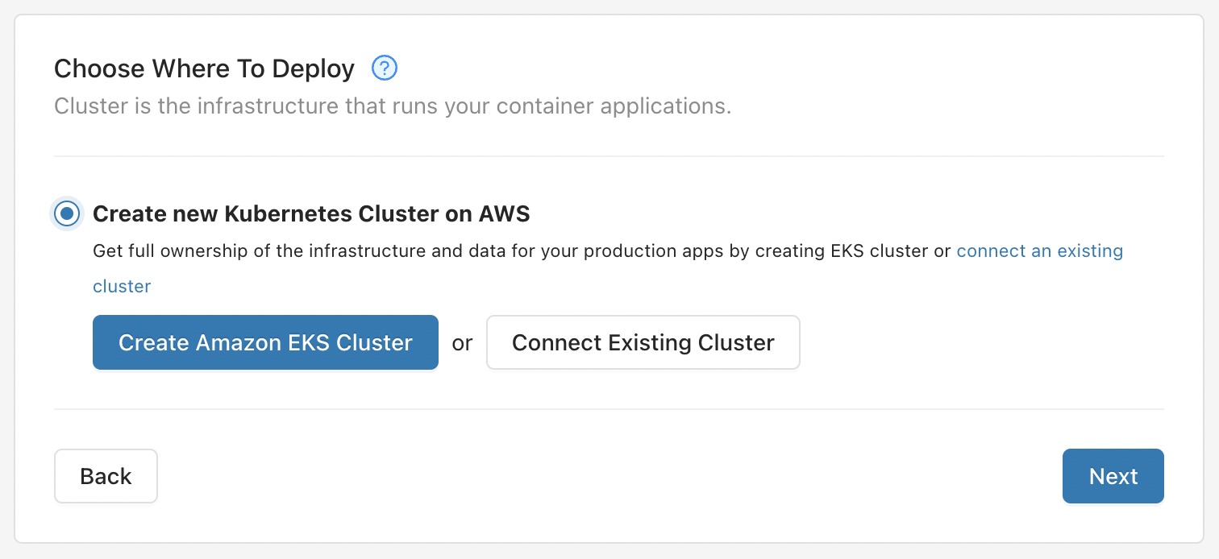Screen dimensions: 1219x559
Task: Select Create new Kubernetes Cluster radio button
Action: tap(67, 213)
